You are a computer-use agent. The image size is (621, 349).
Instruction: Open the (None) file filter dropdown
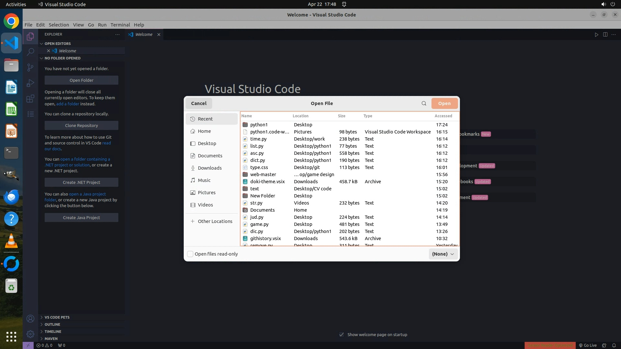443,254
